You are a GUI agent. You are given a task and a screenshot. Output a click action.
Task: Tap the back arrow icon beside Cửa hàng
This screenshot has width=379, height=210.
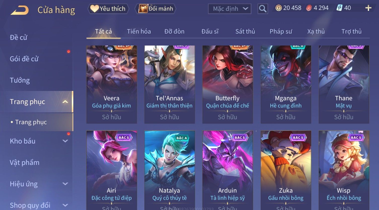[x=19, y=10]
